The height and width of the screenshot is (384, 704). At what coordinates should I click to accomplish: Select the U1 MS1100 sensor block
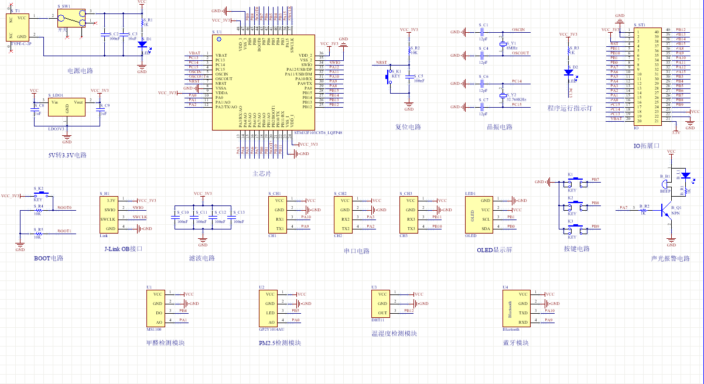point(156,308)
